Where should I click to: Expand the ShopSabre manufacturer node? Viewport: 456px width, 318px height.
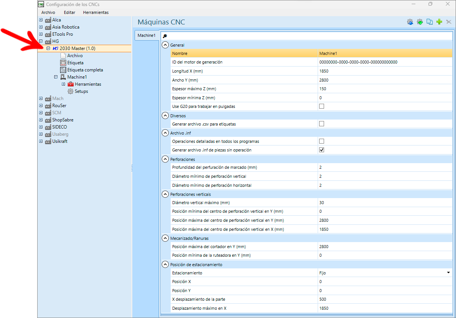[x=41, y=120]
